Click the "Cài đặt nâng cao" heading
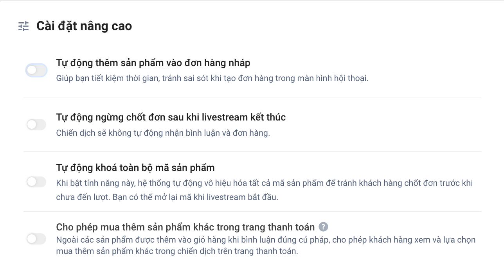The width and height of the screenshot is (504, 277). pyautogui.click(x=84, y=26)
